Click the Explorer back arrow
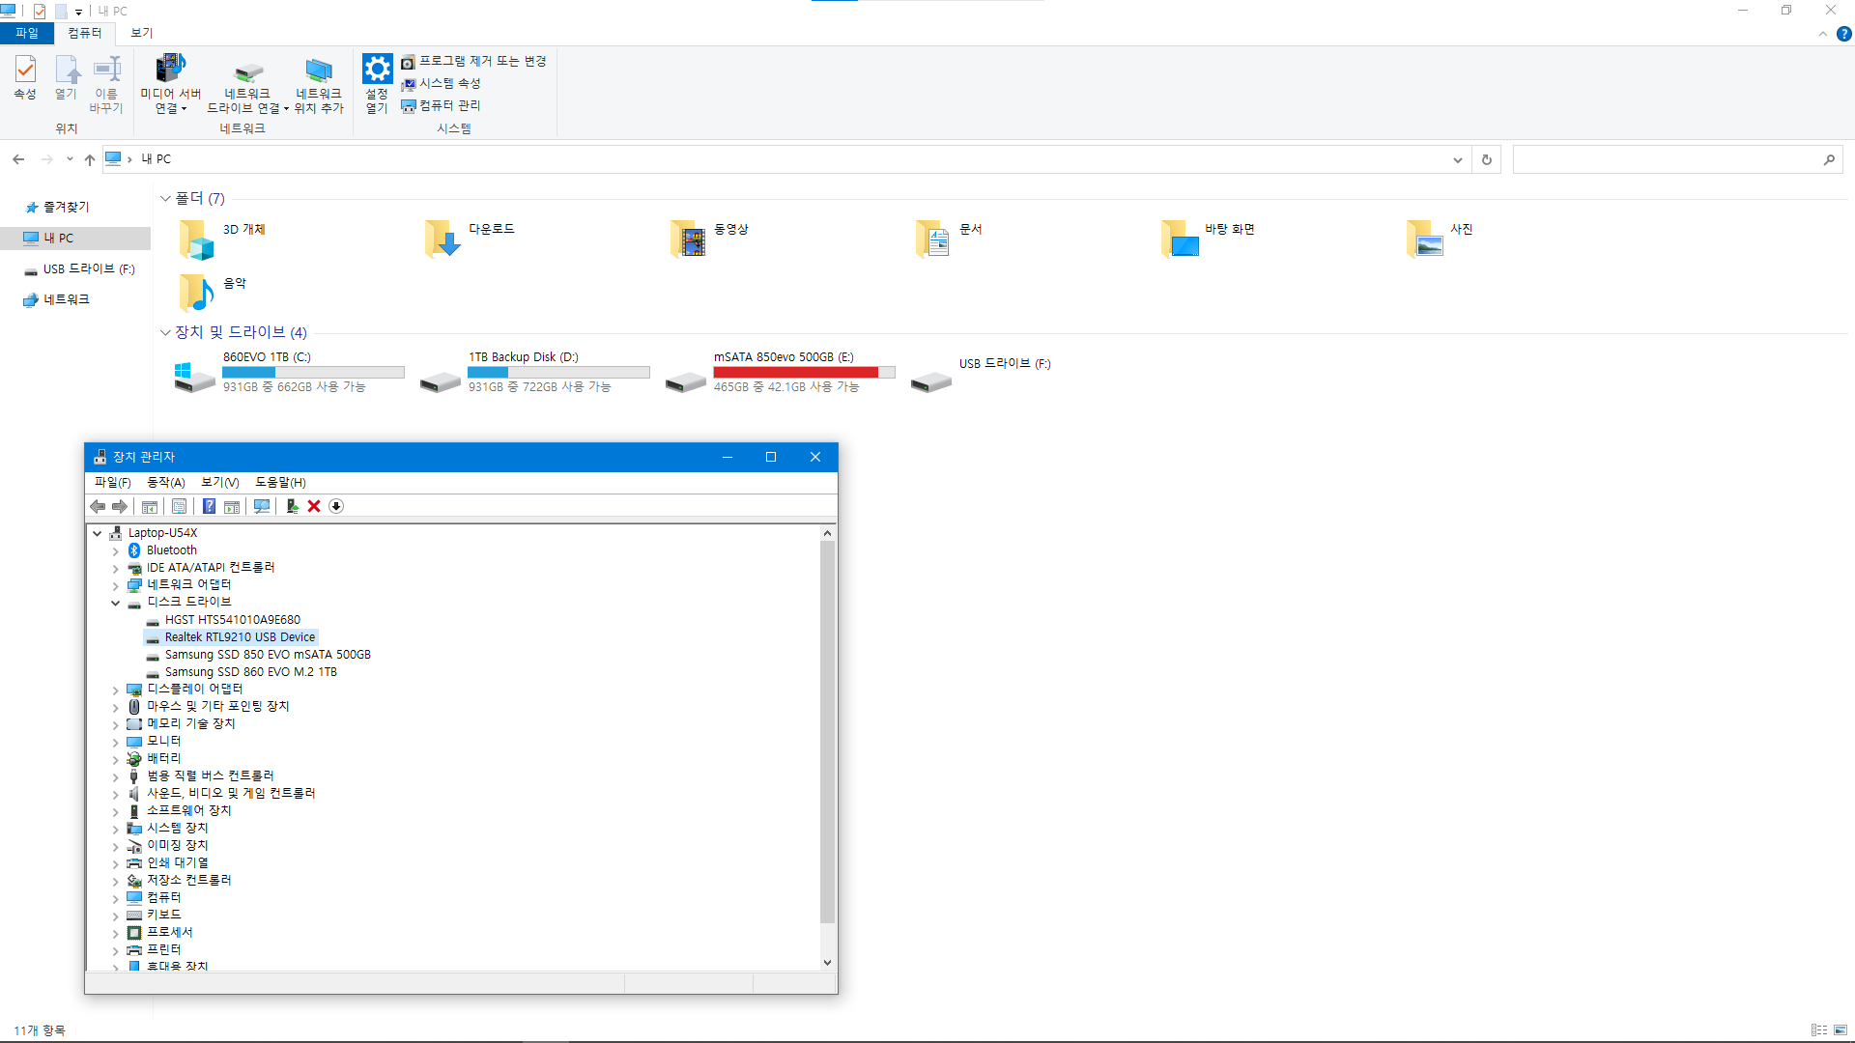The width and height of the screenshot is (1855, 1043). [18, 159]
